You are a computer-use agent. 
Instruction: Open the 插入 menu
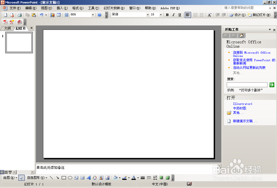(62, 8)
